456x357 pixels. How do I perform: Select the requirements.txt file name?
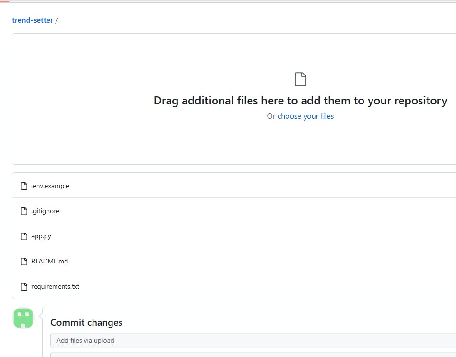tap(55, 287)
